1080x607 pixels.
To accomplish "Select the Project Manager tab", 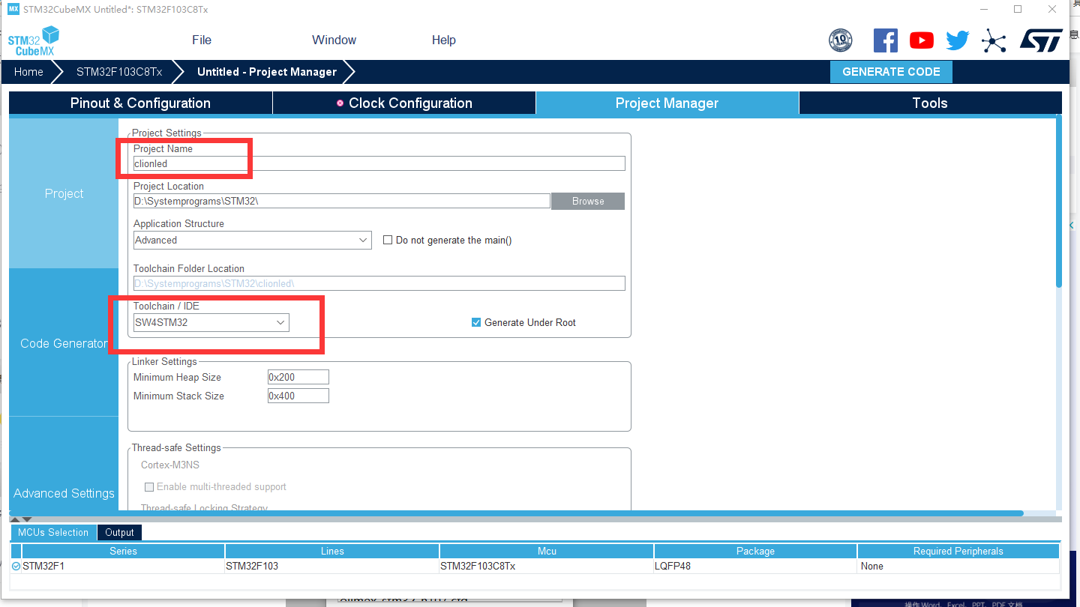I will pyautogui.click(x=667, y=103).
